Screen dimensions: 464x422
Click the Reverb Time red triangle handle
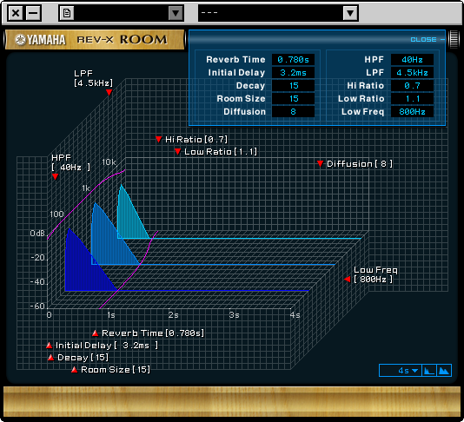(95, 333)
